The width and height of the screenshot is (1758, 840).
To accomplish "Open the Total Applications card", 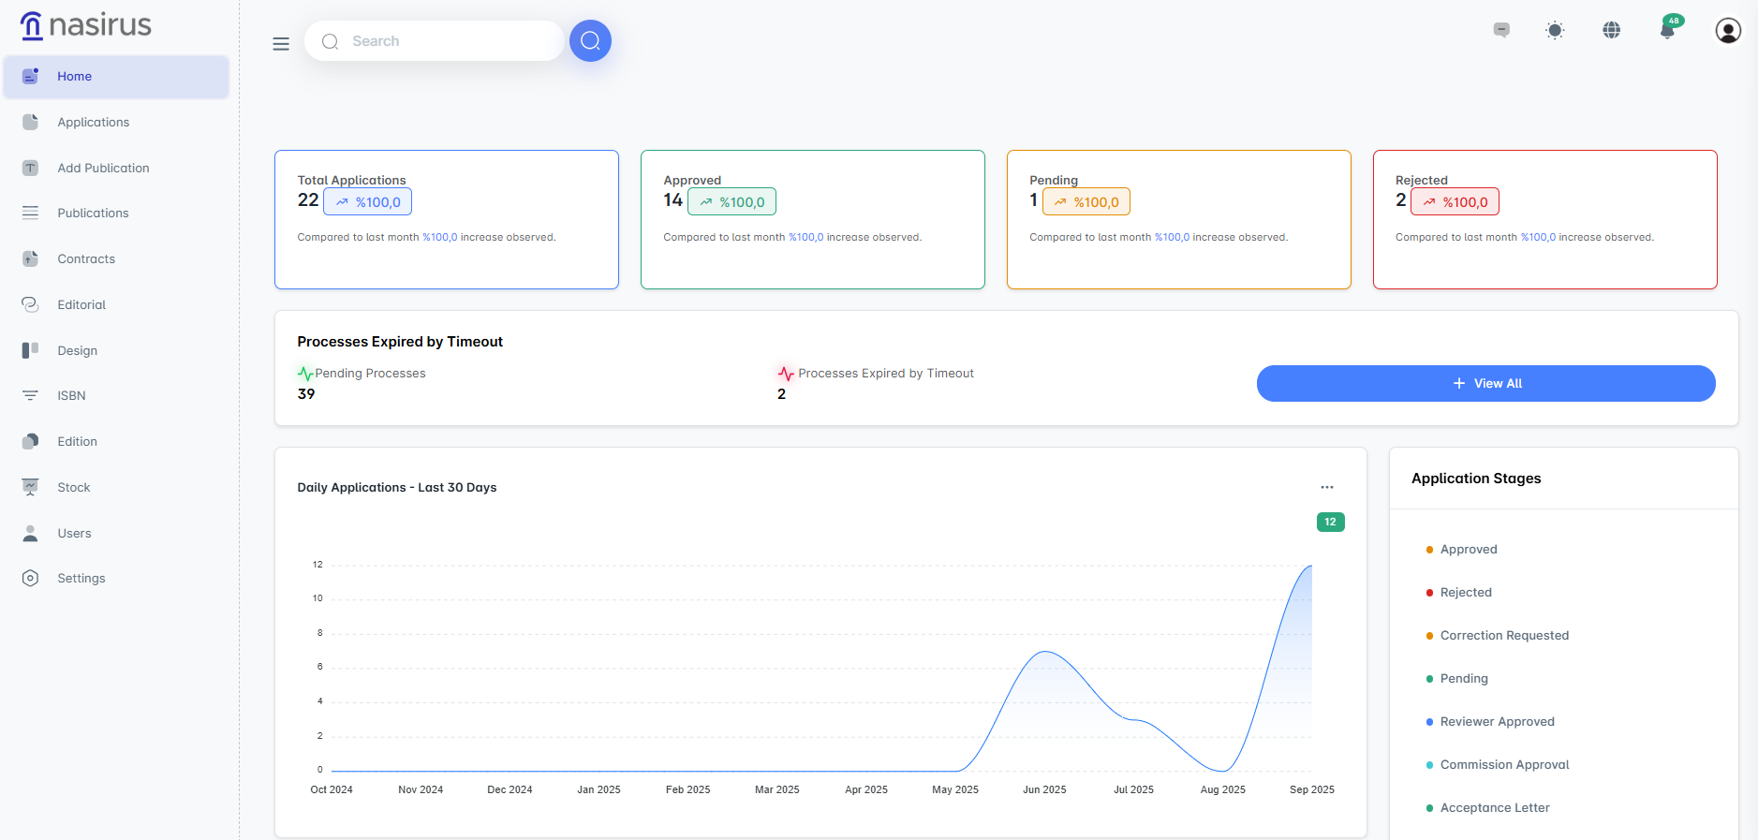I will pyautogui.click(x=446, y=219).
